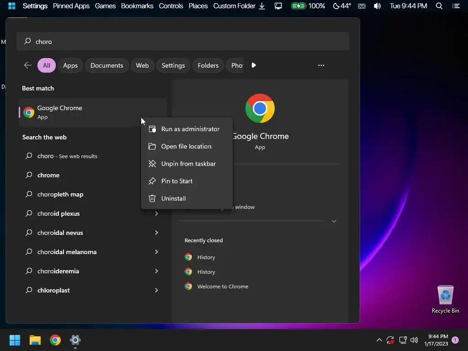Open Places menu in top bar
Image resolution: width=468 pixels, height=351 pixels.
tap(198, 6)
